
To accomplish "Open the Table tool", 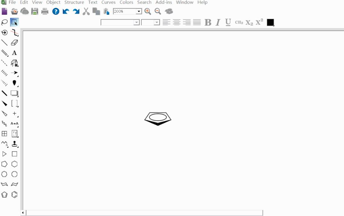I will (x=4, y=133).
